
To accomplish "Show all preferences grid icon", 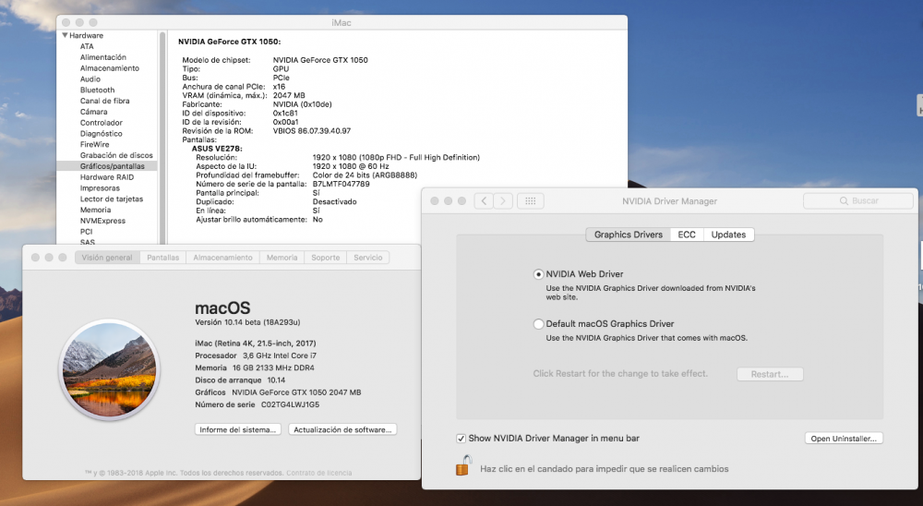I will [531, 201].
